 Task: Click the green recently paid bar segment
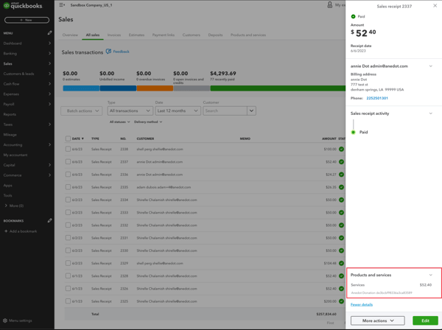pyautogui.click(x=278, y=88)
